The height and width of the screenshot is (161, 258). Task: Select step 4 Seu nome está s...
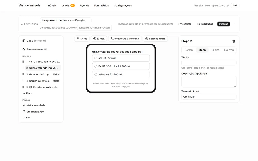pyautogui.click(x=43, y=81)
